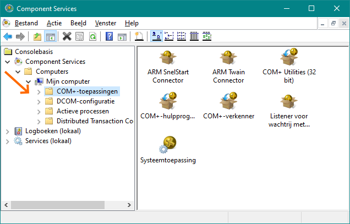The height and width of the screenshot is (224, 350).
Task: Open the Beeld menu
Action: (78, 23)
